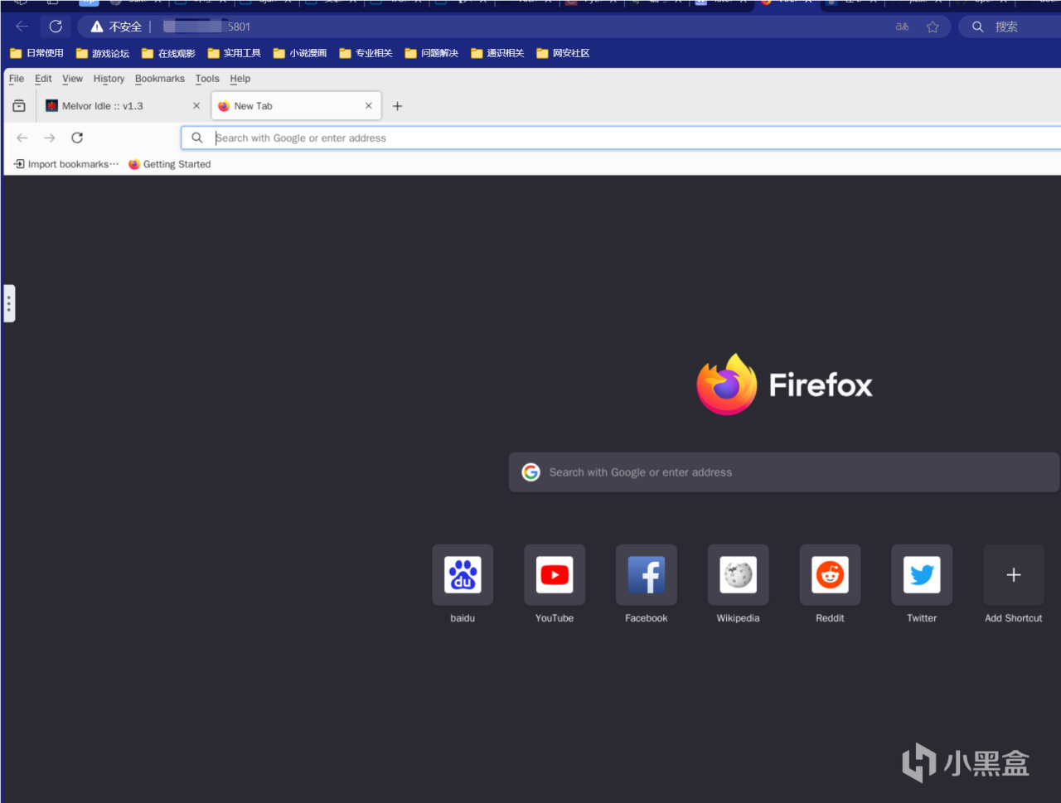Open the Firefox File menu

click(x=17, y=79)
